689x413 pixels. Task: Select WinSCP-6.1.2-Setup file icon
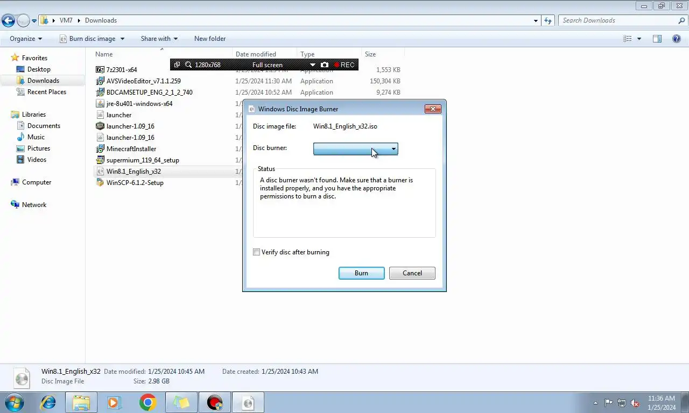[x=100, y=183]
